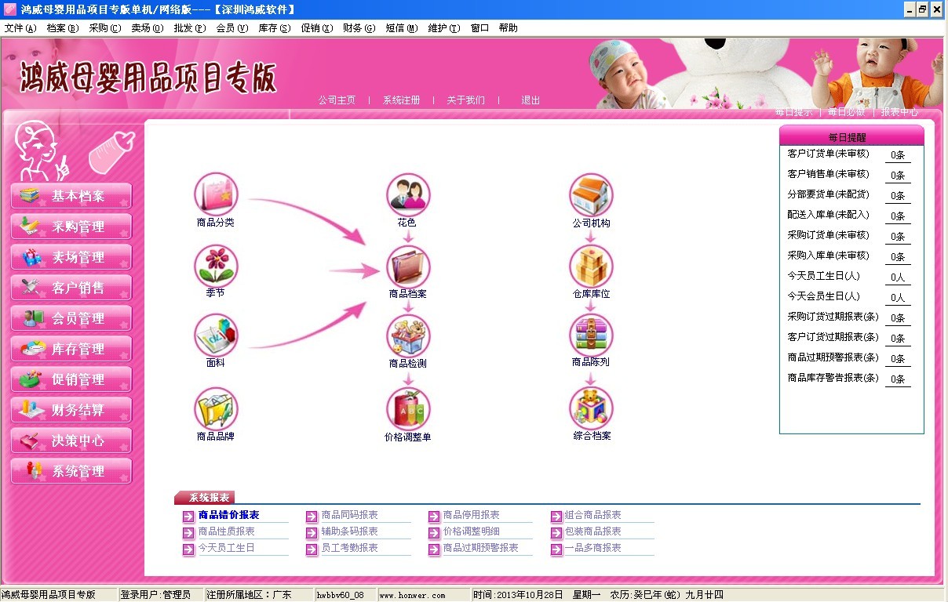Switch to the 报表中心 tab
948x602 pixels.
click(x=899, y=112)
